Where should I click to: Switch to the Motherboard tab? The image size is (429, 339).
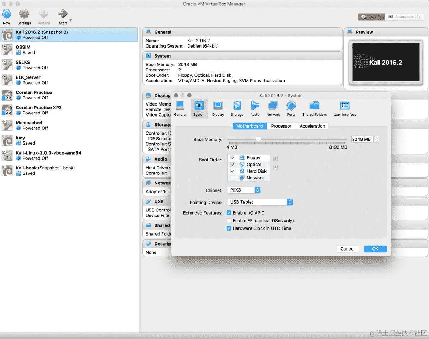coord(250,126)
